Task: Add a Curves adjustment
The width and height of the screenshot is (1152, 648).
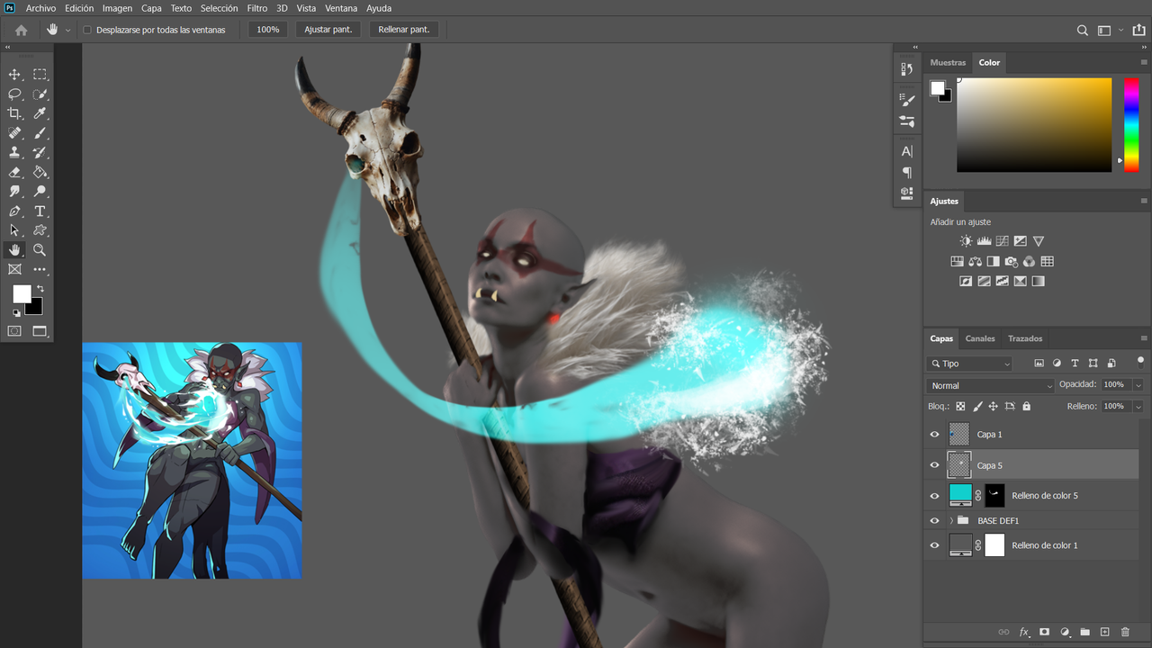Action: pyautogui.click(x=1002, y=241)
